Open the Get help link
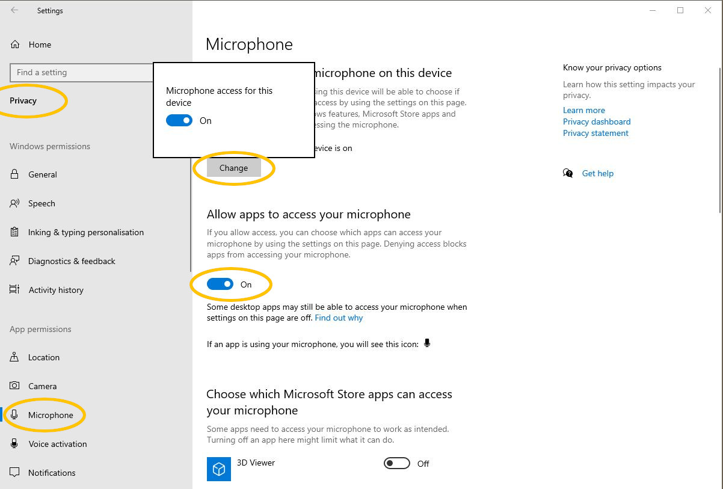 point(597,173)
